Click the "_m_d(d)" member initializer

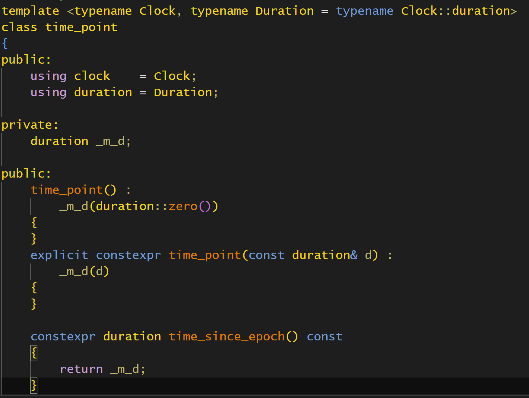coord(84,272)
